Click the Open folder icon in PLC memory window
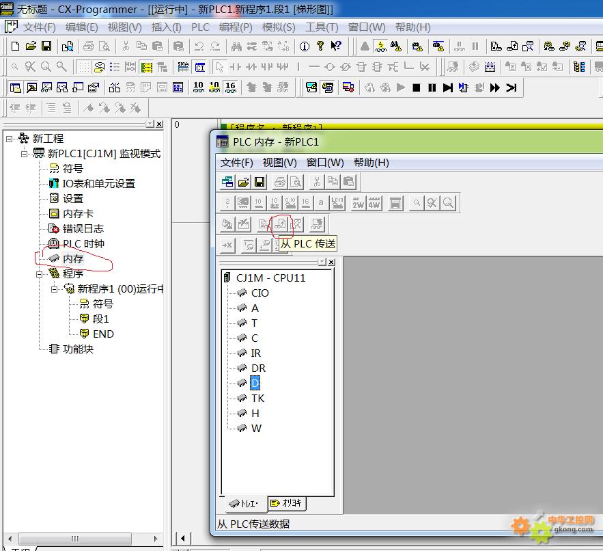The height and width of the screenshot is (551, 603). click(x=243, y=182)
